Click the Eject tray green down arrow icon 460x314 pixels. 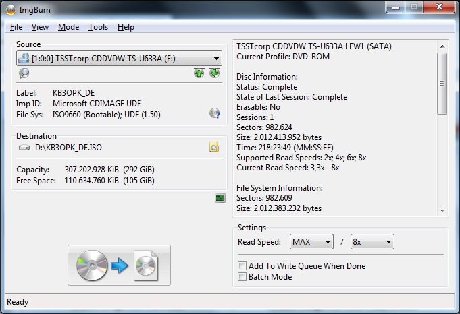214,73
